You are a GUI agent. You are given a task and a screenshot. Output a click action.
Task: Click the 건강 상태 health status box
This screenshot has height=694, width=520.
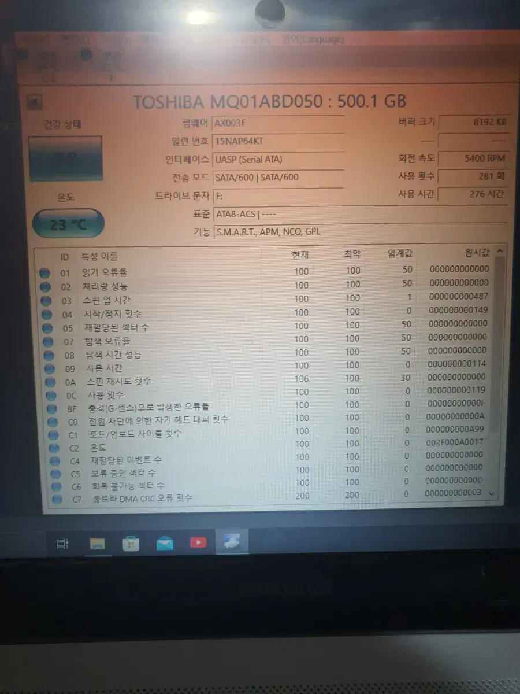click(65, 158)
